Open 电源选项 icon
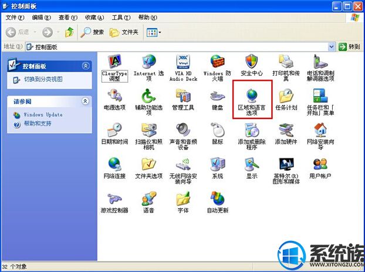 [x=114, y=96]
